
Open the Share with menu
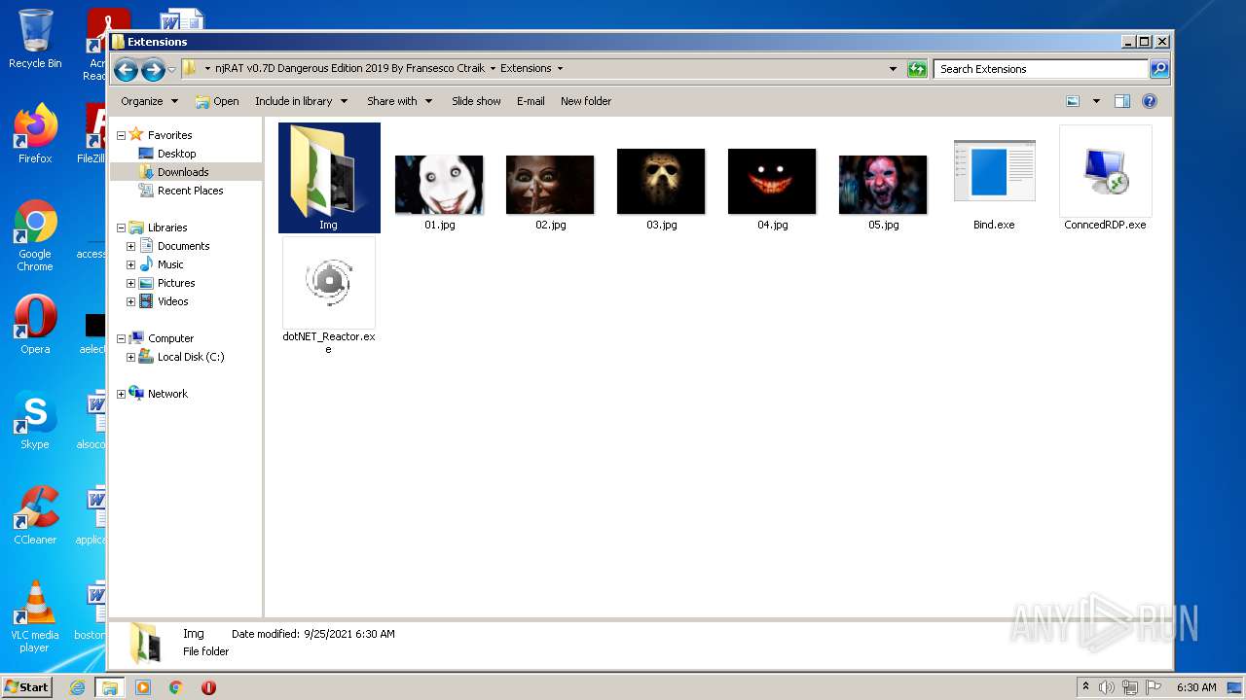pyautogui.click(x=399, y=101)
